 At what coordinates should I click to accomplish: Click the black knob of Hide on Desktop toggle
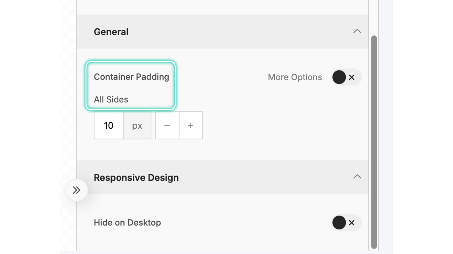click(339, 223)
